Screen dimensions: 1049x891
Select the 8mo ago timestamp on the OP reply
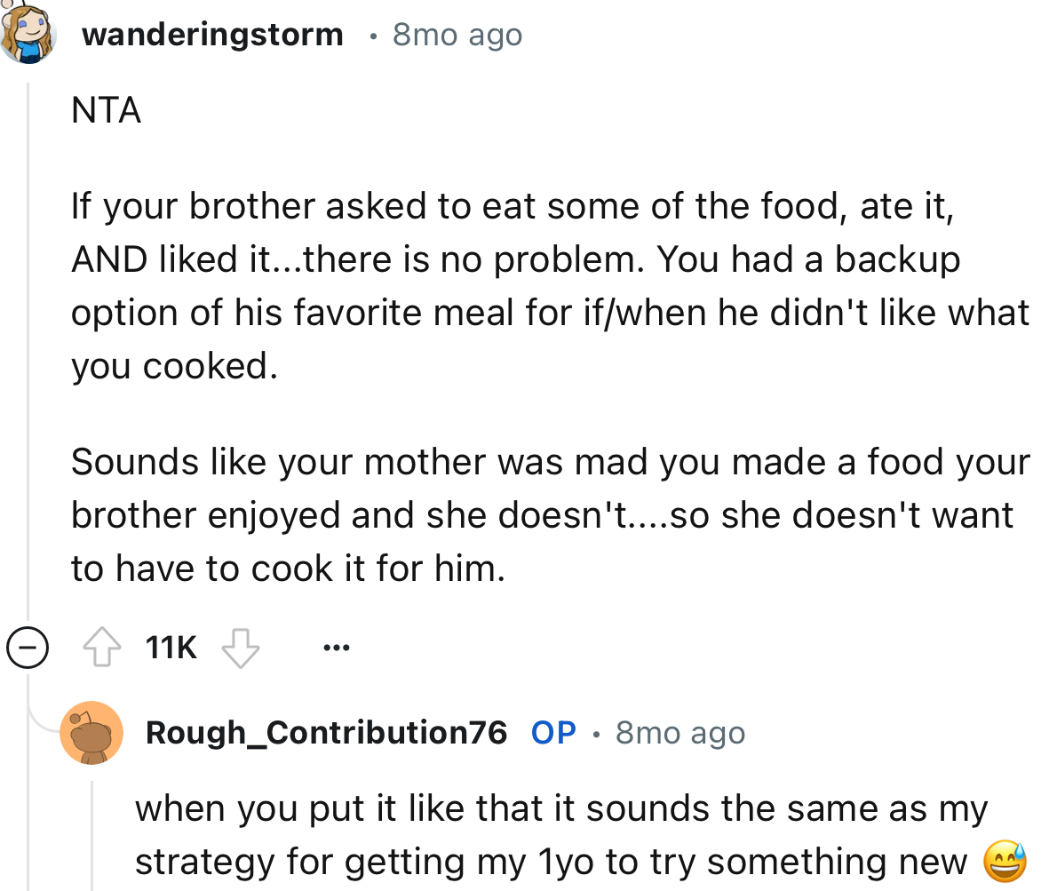[x=679, y=732]
